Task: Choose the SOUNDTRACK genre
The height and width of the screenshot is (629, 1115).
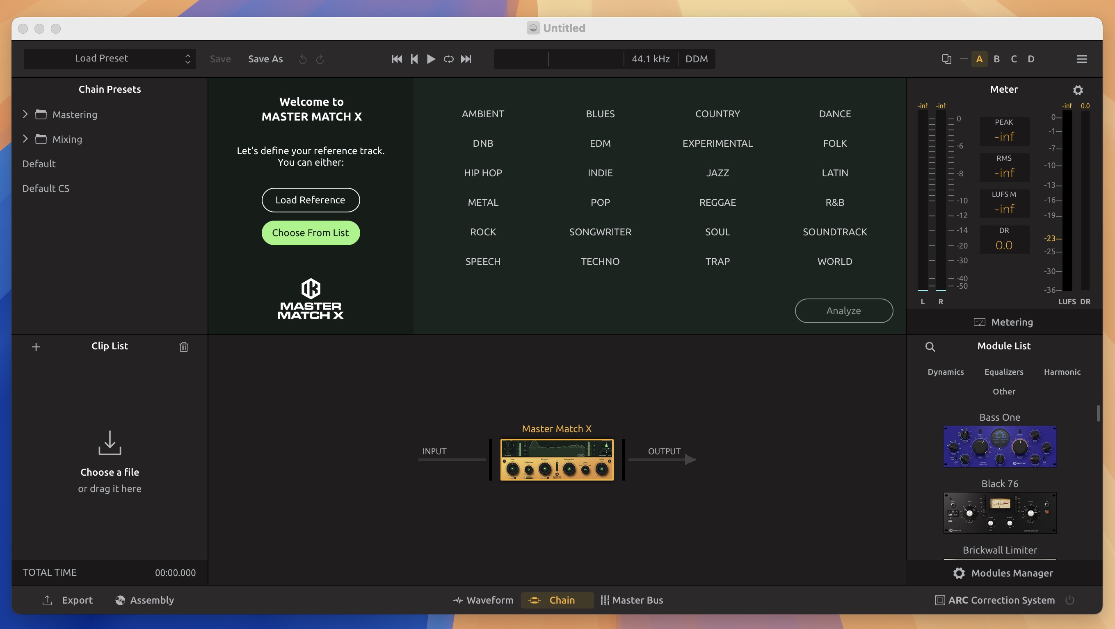Action: (834, 232)
